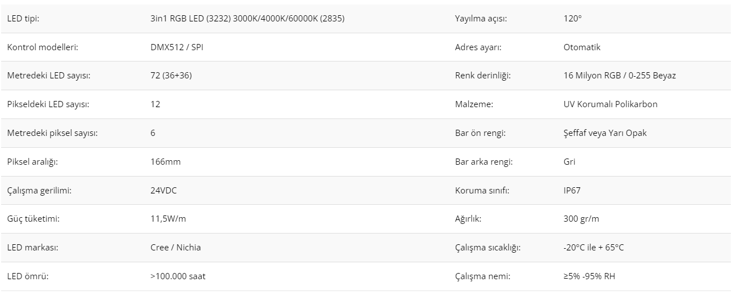The height and width of the screenshot is (295, 736).
Task: Click the 'DMX512 / SPI' control models value
Action: pos(176,47)
